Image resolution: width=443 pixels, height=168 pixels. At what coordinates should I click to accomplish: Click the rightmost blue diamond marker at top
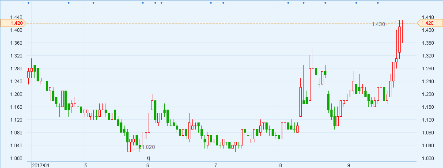pos(378,3)
